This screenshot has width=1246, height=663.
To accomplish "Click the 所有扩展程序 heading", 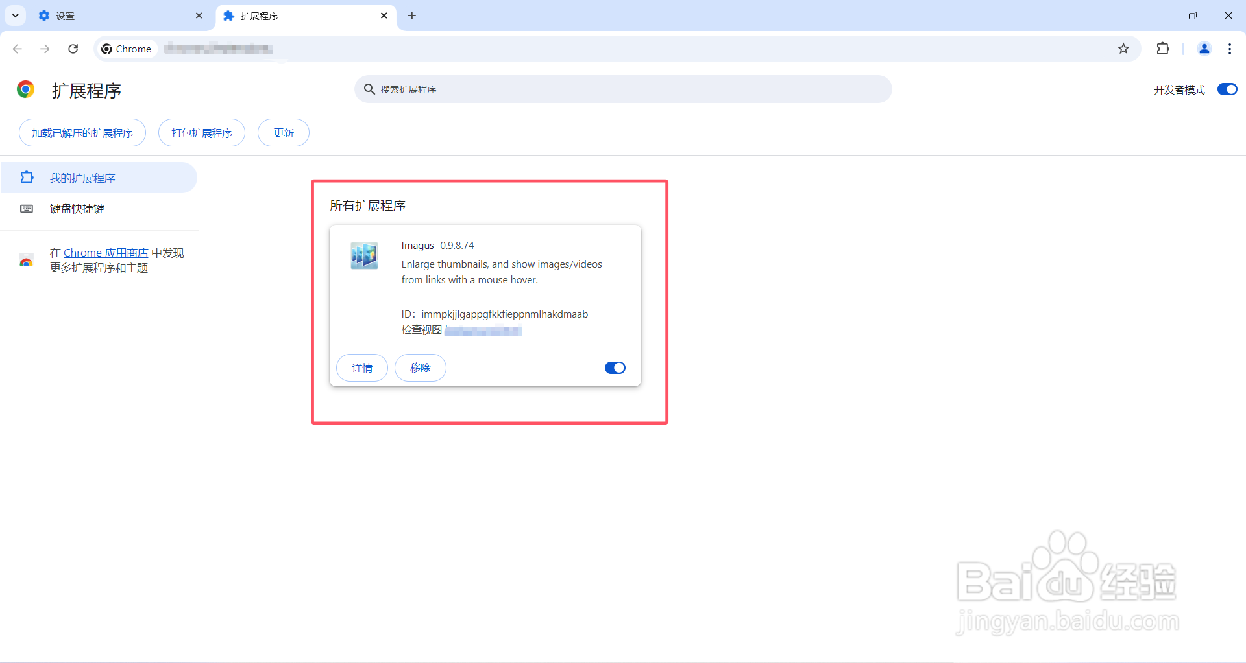I will pos(367,205).
